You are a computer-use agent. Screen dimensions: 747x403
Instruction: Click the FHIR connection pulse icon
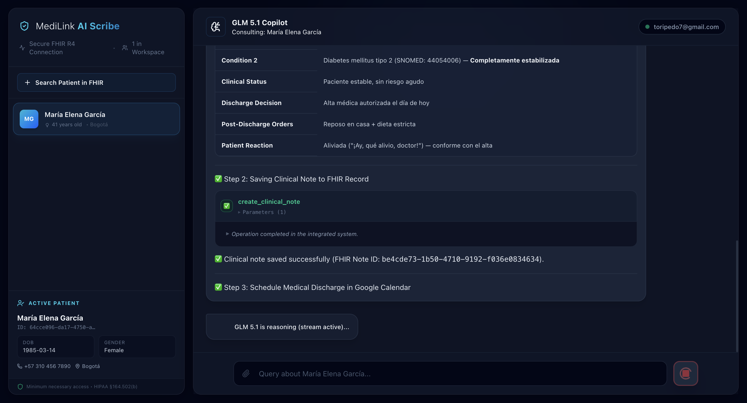tap(22, 48)
